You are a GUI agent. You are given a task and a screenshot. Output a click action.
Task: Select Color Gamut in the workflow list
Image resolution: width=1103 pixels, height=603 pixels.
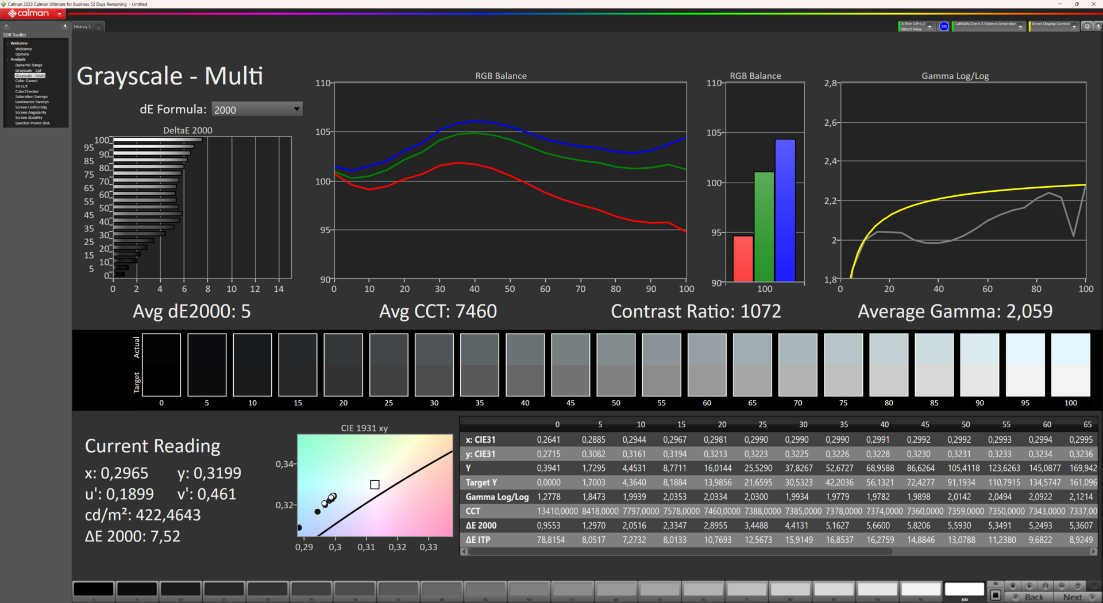pyautogui.click(x=26, y=81)
